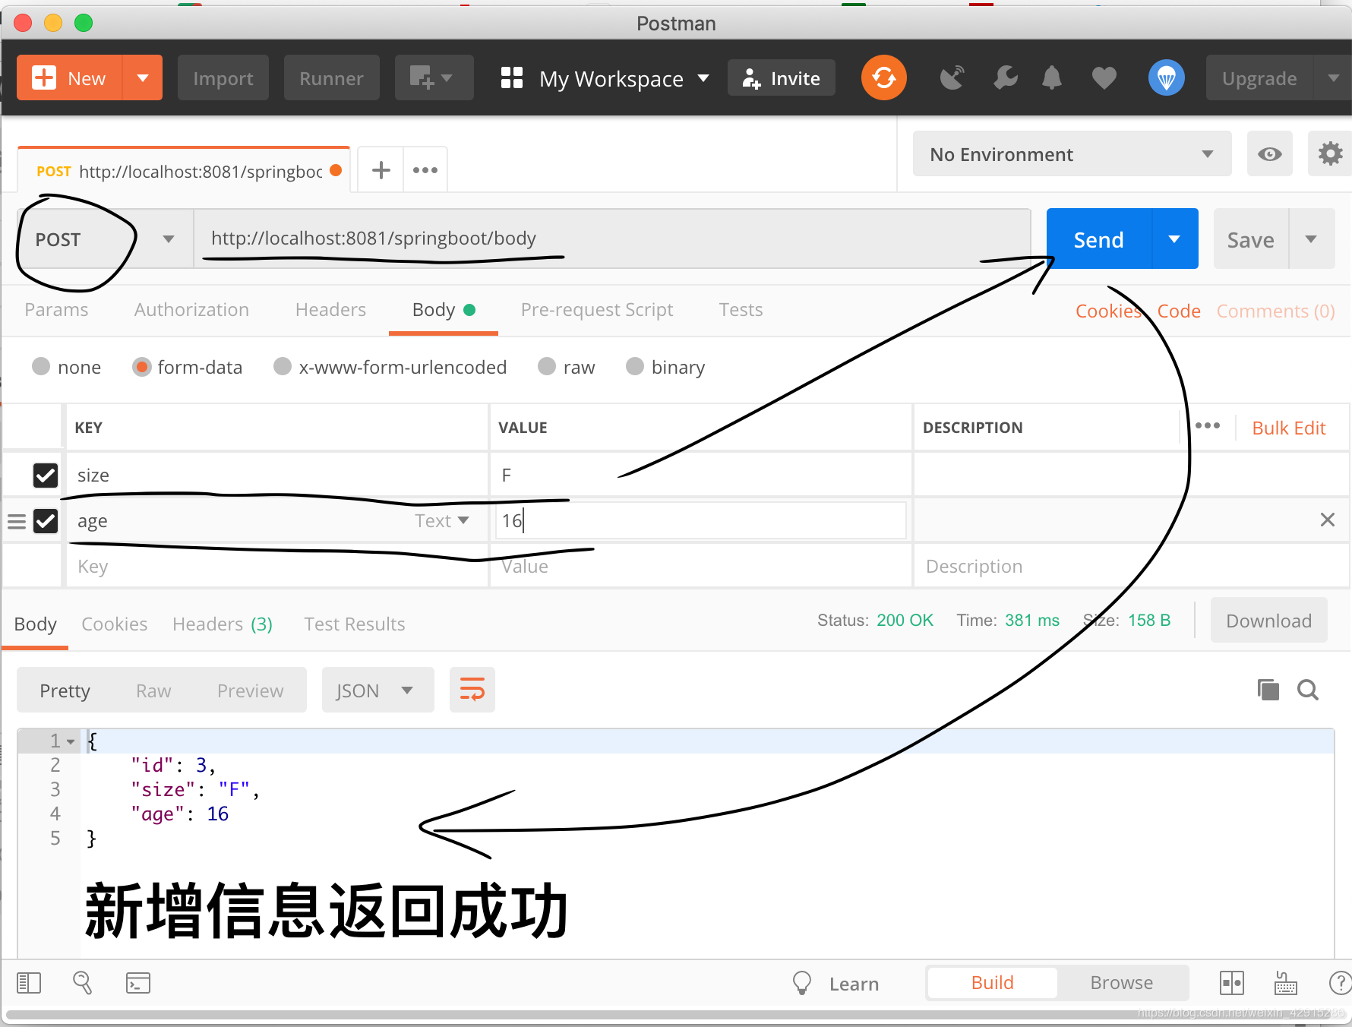1352x1027 pixels.
Task: Click the heart icon in header
Action: [x=1104, y=77]
